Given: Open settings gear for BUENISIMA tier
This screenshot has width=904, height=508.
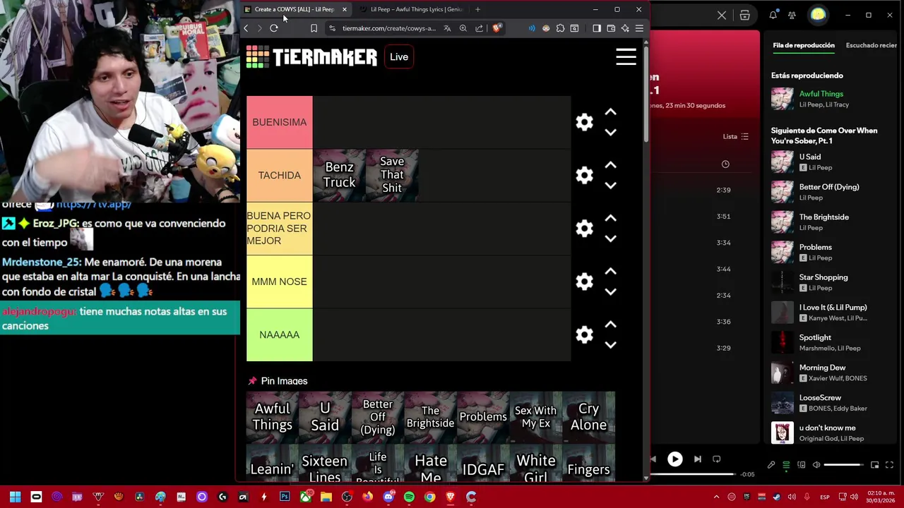Looking at the screenshot, I should point(584,122).
